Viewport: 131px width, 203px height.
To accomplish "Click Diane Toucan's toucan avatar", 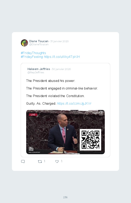I will pyautogui.click(x=24, y=43).
